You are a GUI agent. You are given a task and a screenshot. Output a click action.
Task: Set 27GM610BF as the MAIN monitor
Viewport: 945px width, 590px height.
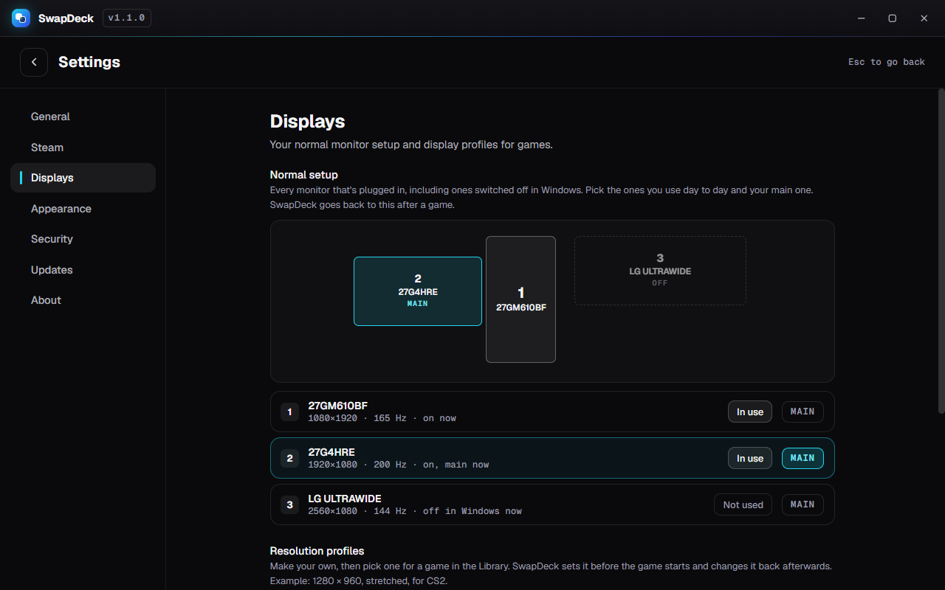pyautogui.click(x=803, y=412)
